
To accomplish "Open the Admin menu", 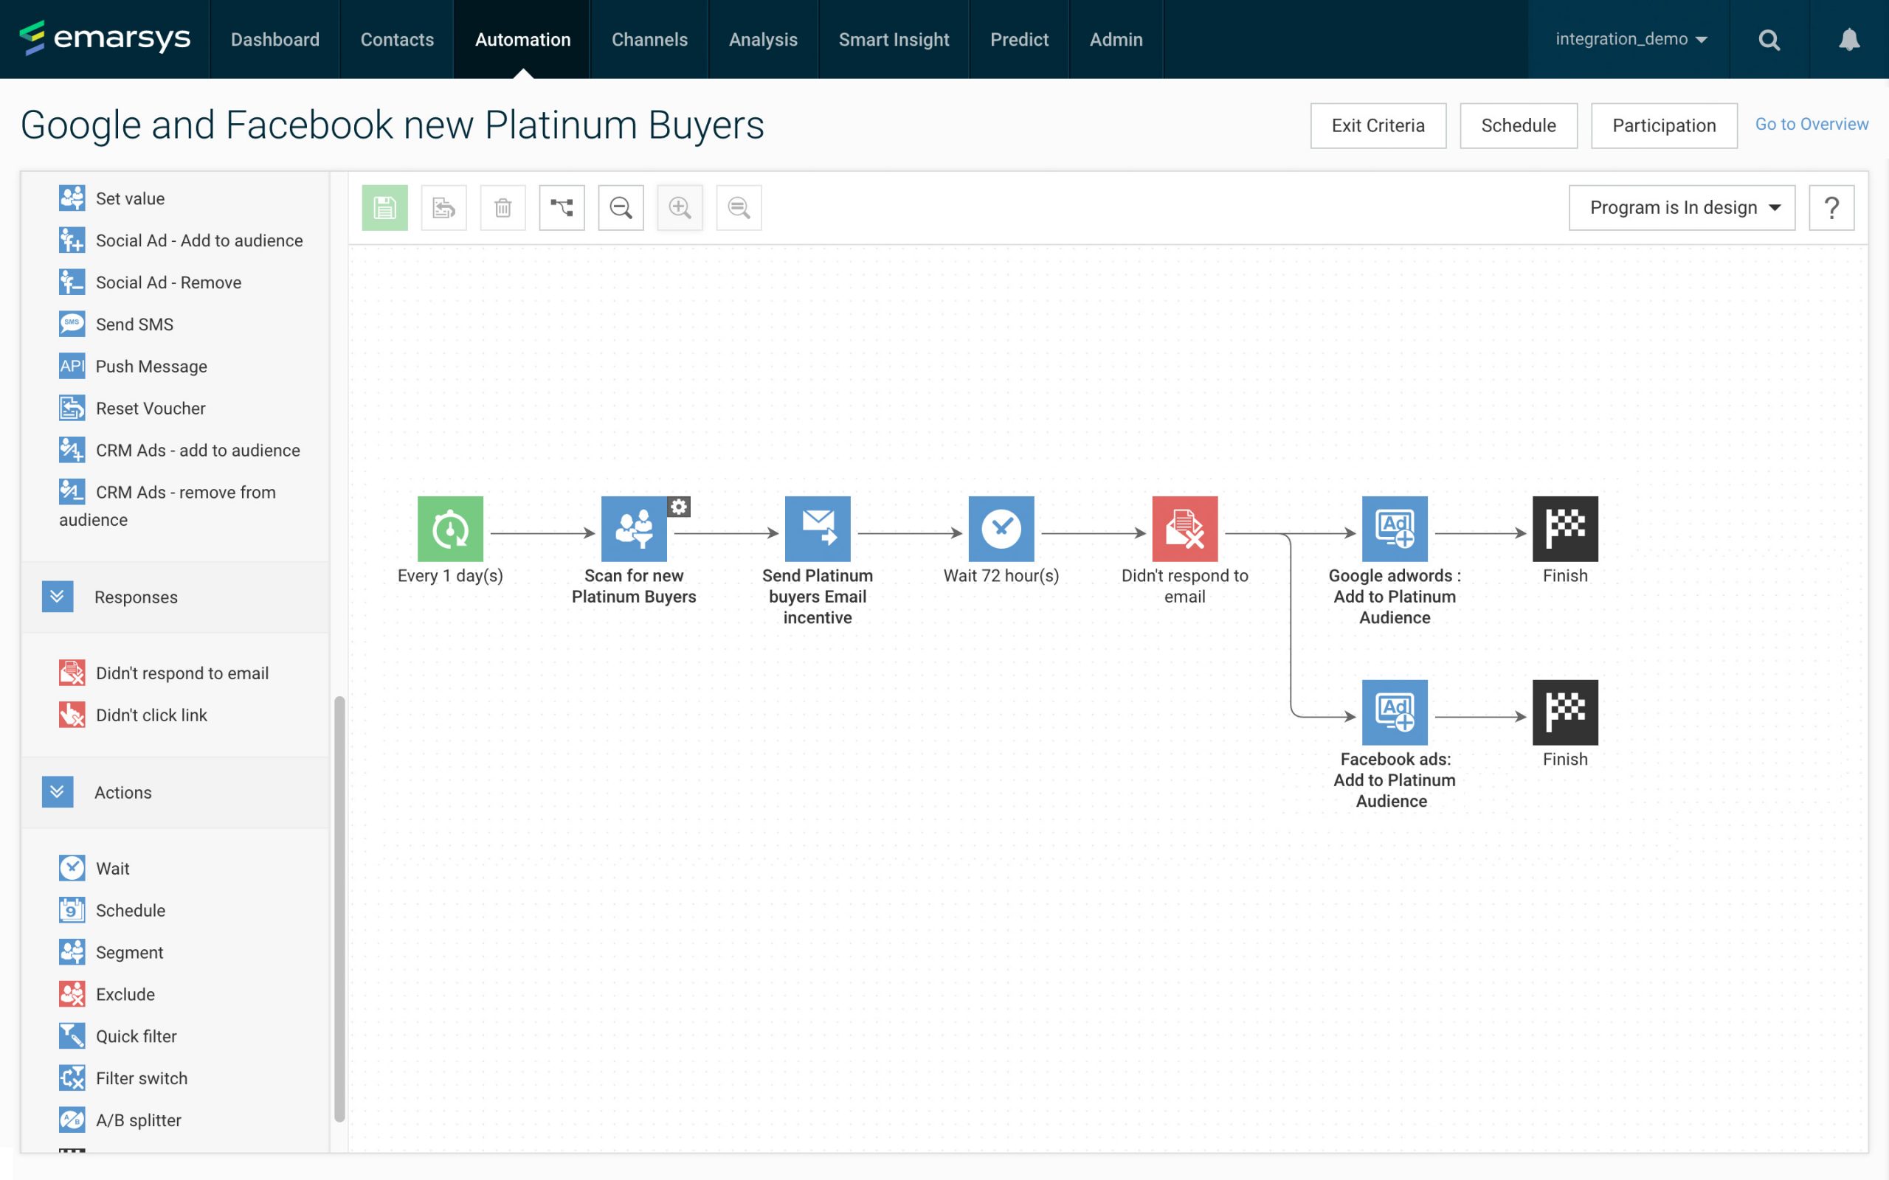I will tap(1116, 39).
